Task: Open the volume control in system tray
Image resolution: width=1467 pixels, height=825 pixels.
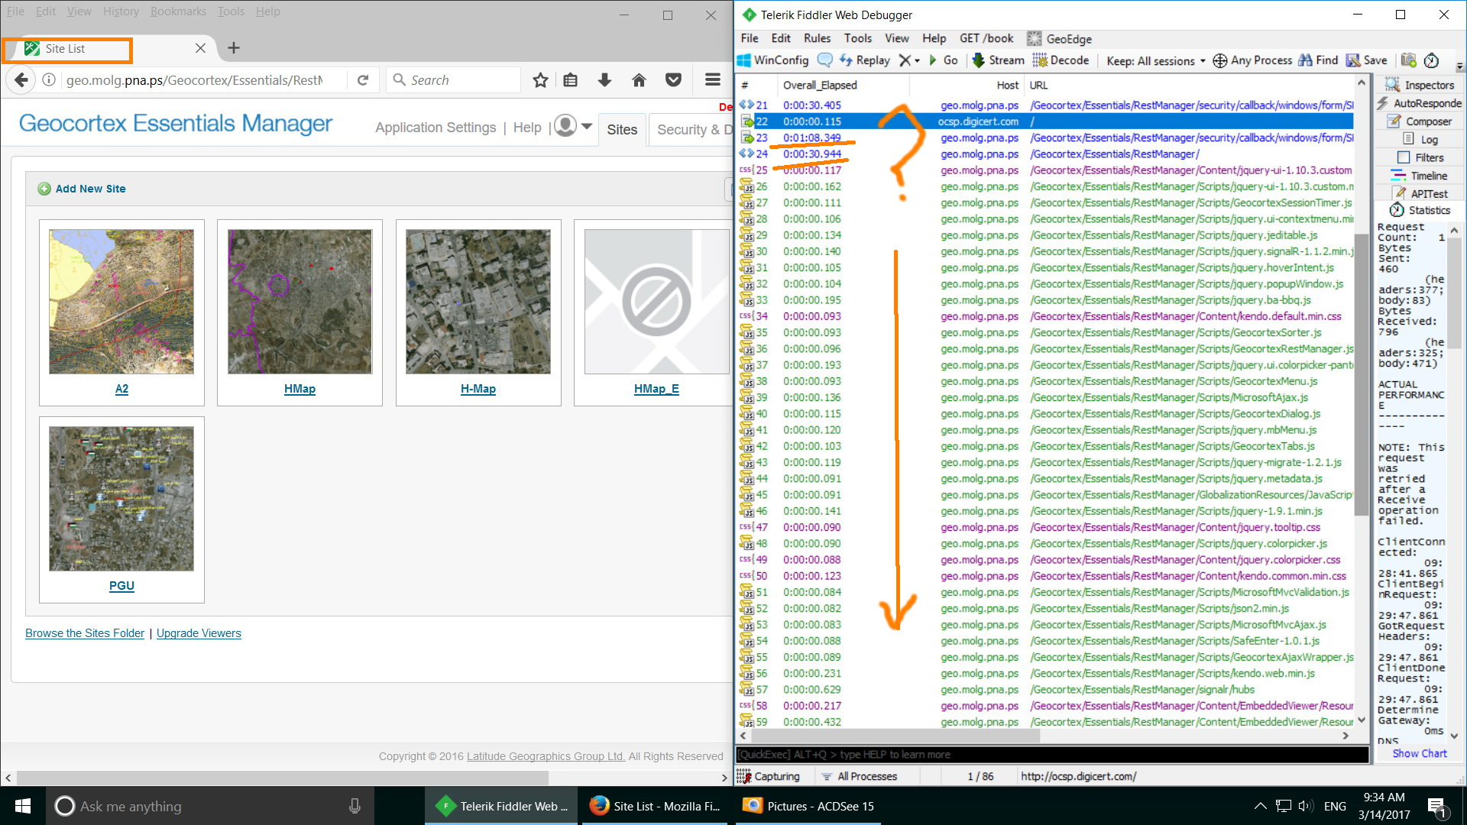Action: (1305, 806)
